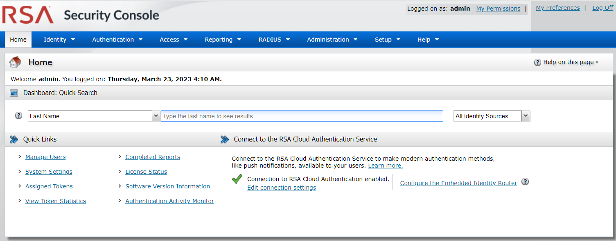Open the Manage Users quick link
The width and height of the screenshot is (616, 241).
[x=45, y=157]
